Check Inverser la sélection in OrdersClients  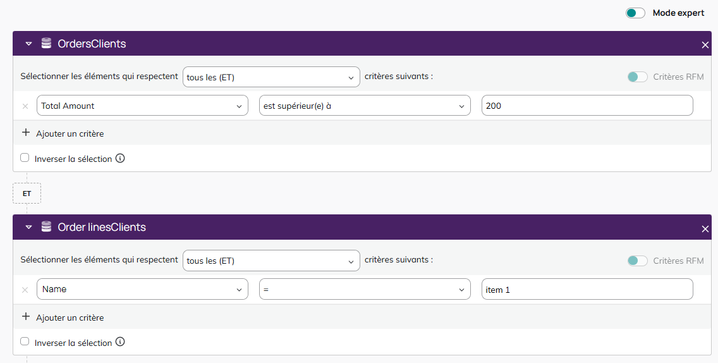25,157
